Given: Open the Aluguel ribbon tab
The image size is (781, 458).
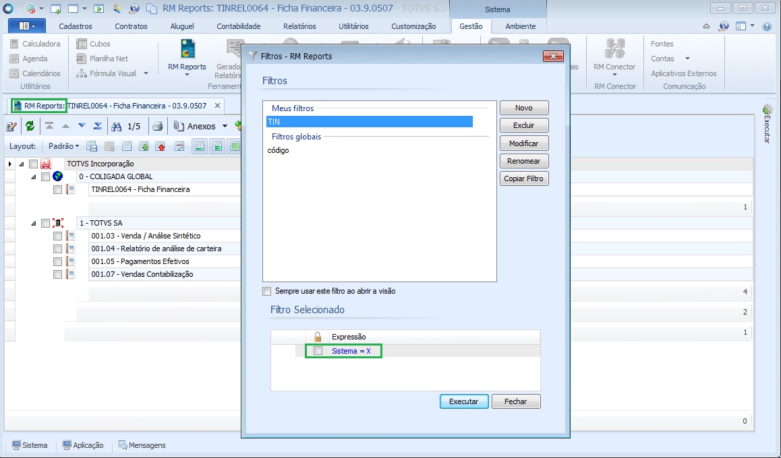Looking at the screenshot, I should tap(182, 26).
